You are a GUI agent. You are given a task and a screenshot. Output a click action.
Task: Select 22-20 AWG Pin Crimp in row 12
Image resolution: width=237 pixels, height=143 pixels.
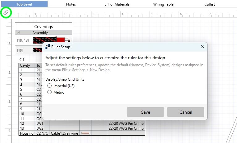[x=126, y=123]
